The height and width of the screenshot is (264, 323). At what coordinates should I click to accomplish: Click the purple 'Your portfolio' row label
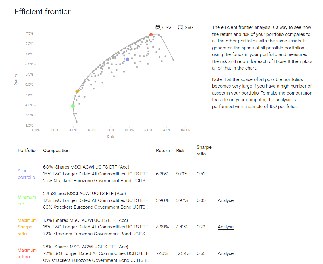[x=26, y=174]
